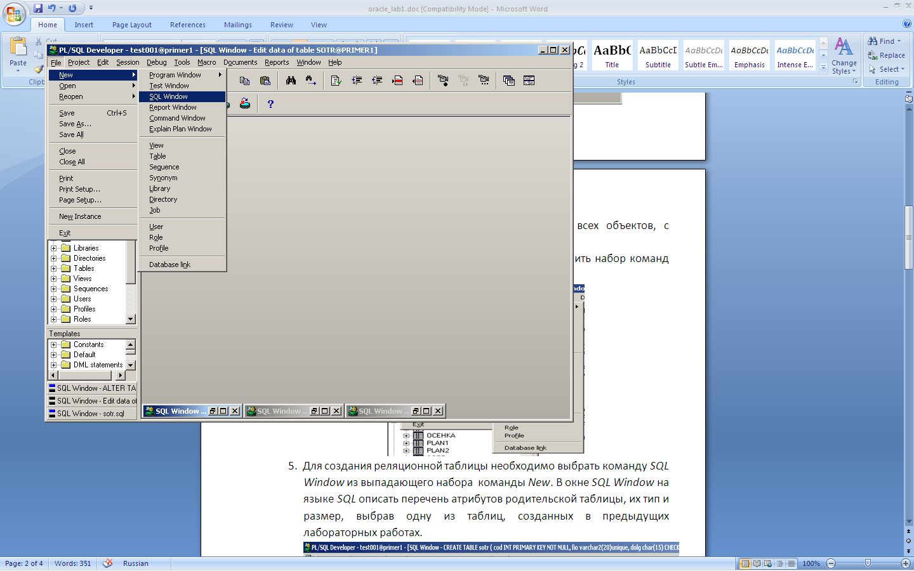Click the Cascade windows toolbar icon
Screen dimensions: 914x571
tap(509, 81)
